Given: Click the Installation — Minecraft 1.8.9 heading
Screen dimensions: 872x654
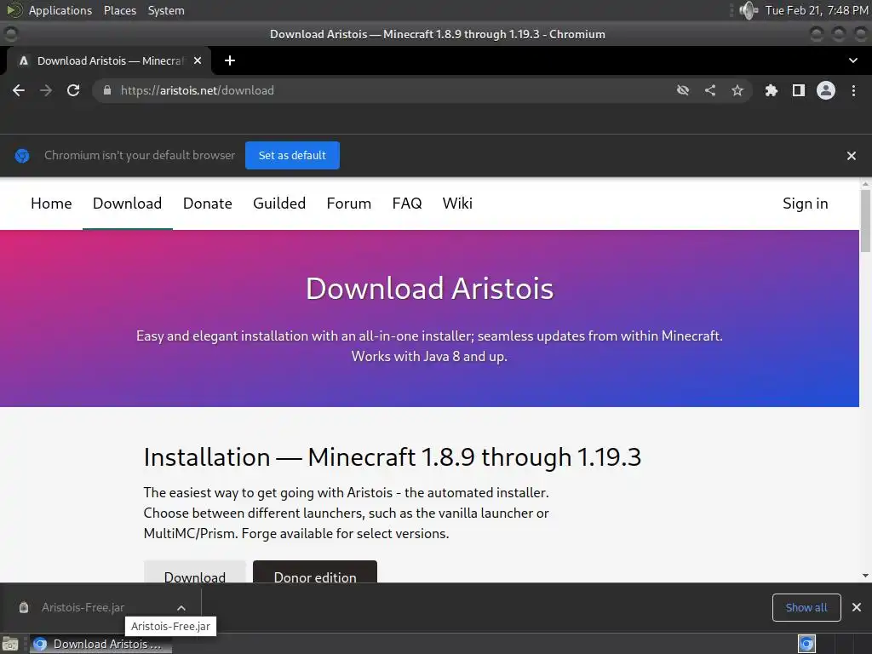Looking at the screenshot, I should (392, 457).
